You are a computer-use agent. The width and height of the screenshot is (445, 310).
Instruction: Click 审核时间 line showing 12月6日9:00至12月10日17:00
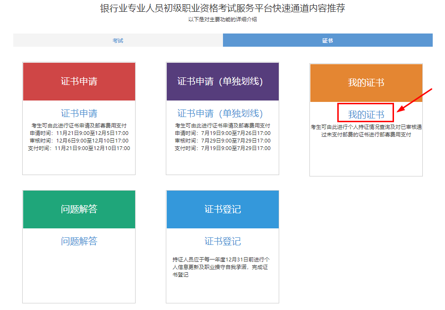pyautogui.click(x=79, y=141)
